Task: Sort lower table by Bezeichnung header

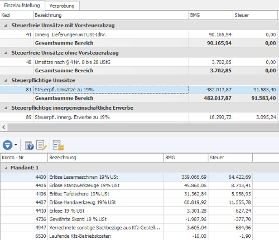Action: tap(106, 158)
